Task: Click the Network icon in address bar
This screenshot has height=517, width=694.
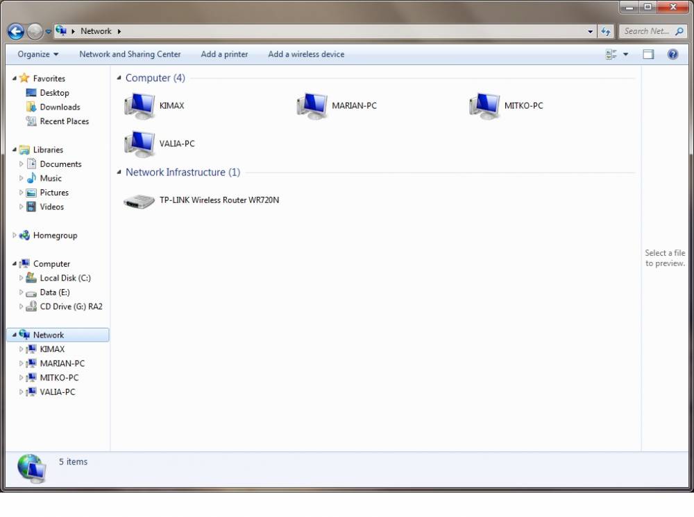Action: tap(61, 31)
